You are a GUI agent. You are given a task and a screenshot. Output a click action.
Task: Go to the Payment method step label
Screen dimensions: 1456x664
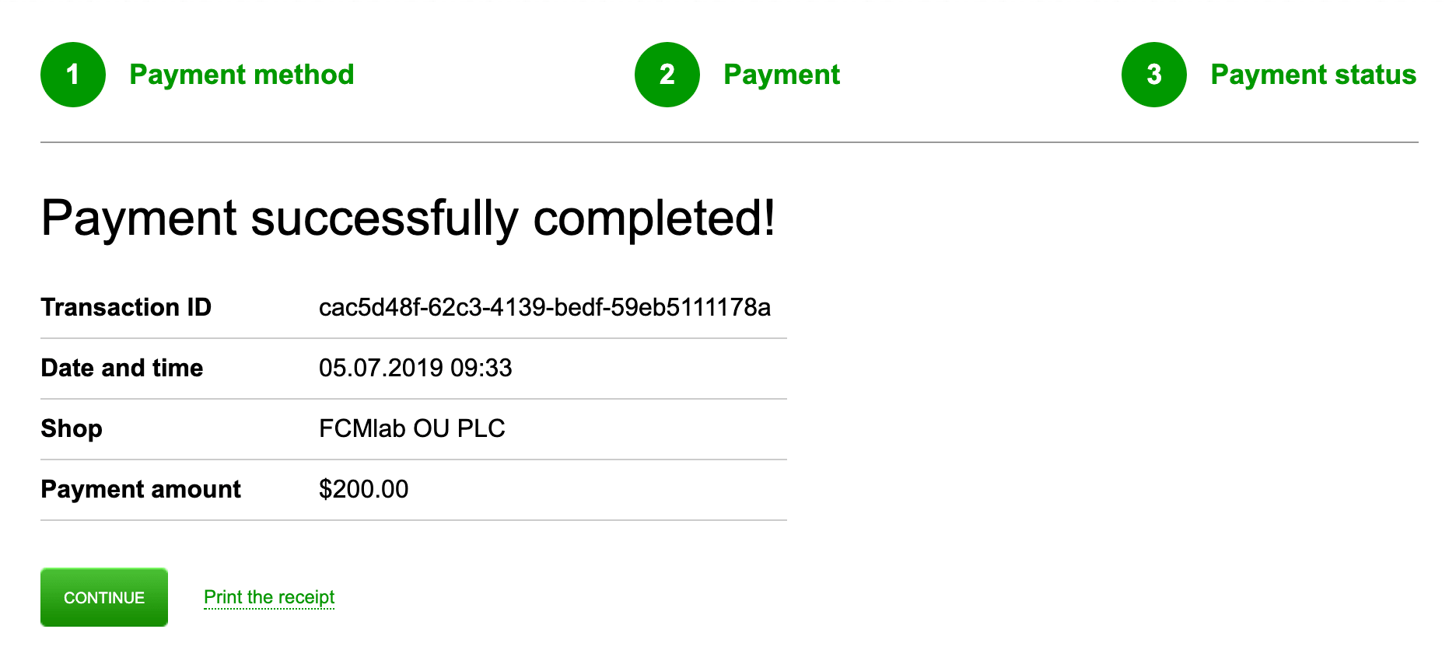241,75
